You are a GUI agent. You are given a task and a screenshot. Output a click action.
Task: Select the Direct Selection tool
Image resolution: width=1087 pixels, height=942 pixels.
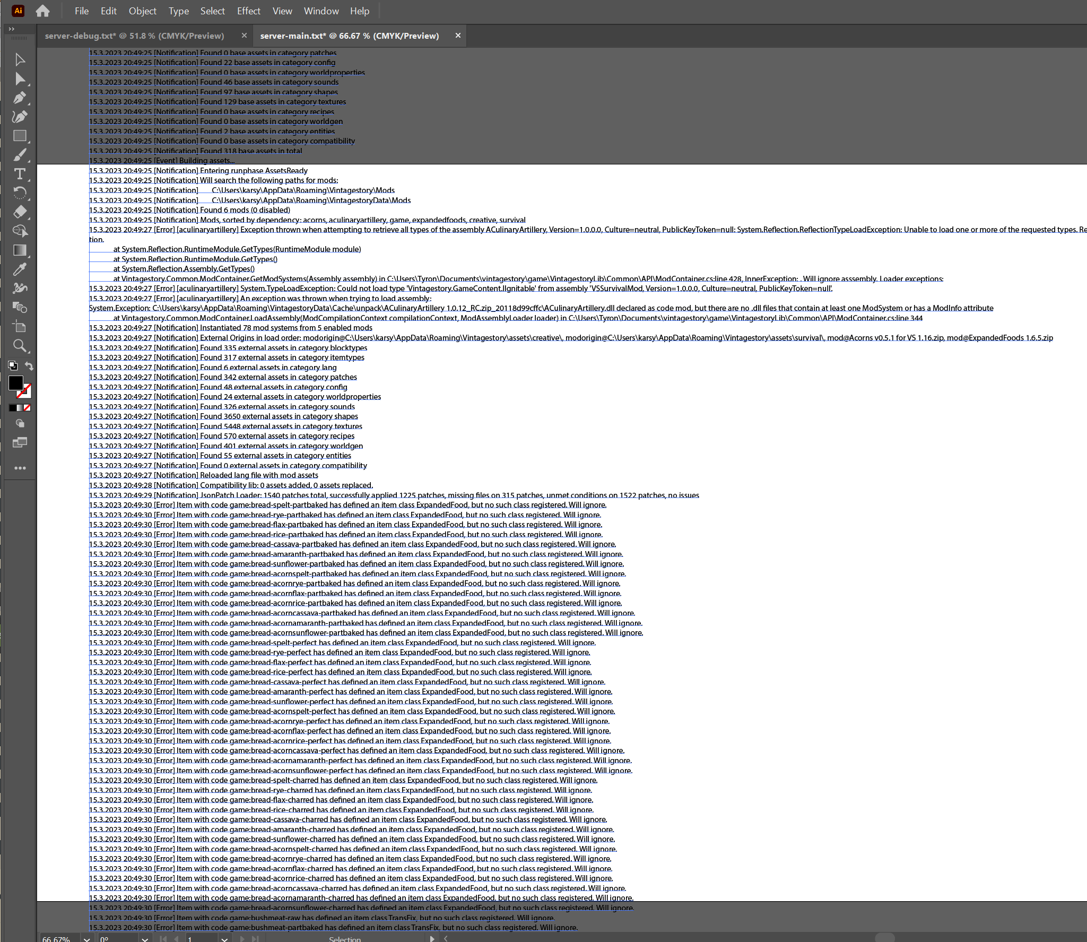(x=20, y=79)
